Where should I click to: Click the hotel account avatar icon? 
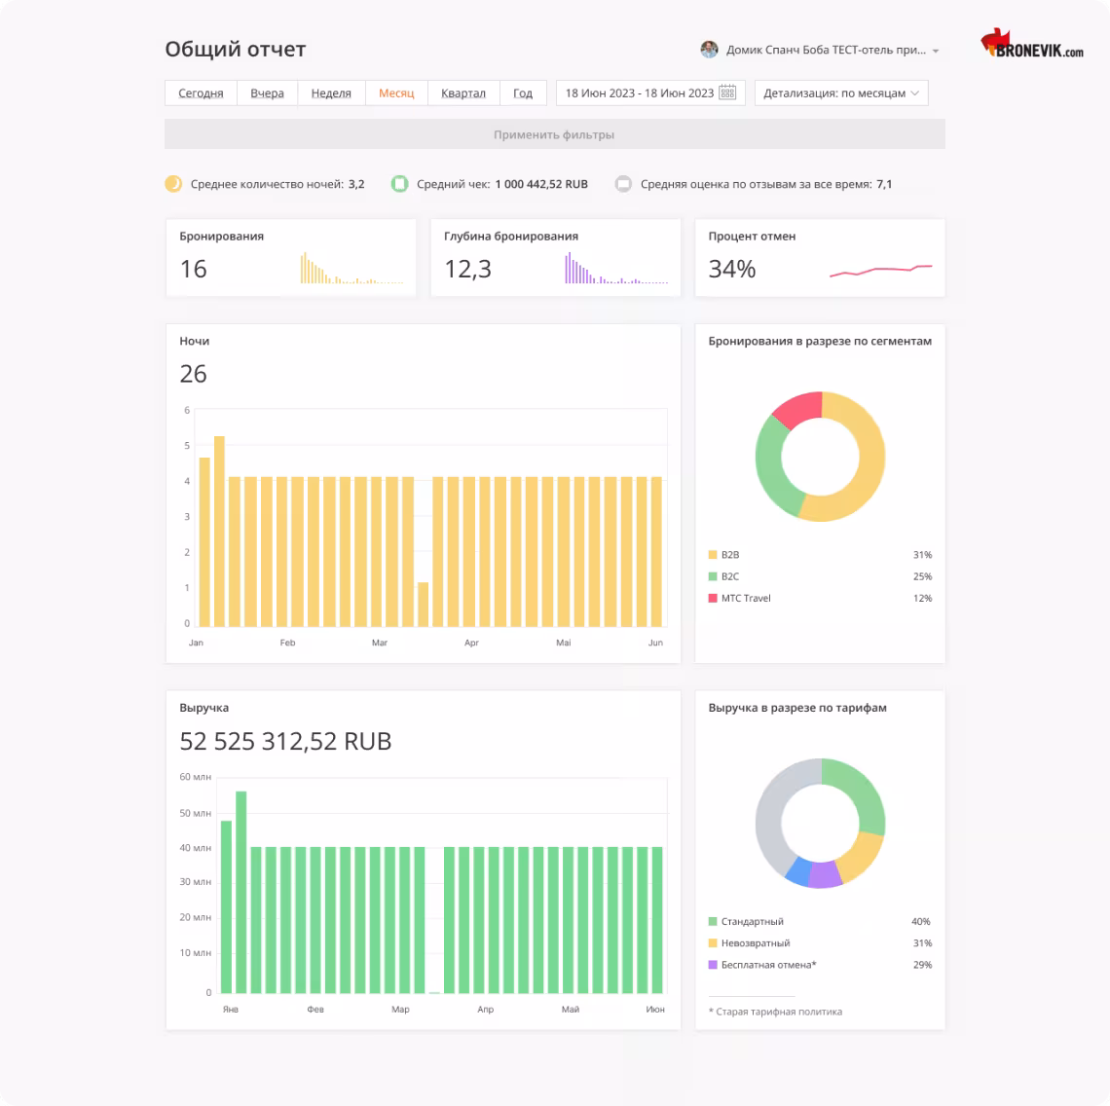pyautogui.click(x=709, y=50)
